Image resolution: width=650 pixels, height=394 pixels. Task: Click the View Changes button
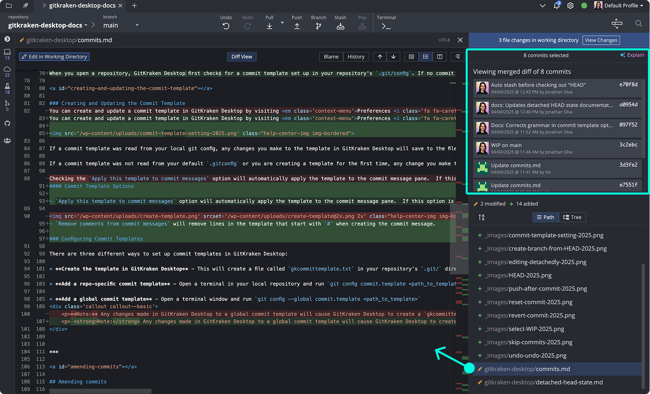601,40
